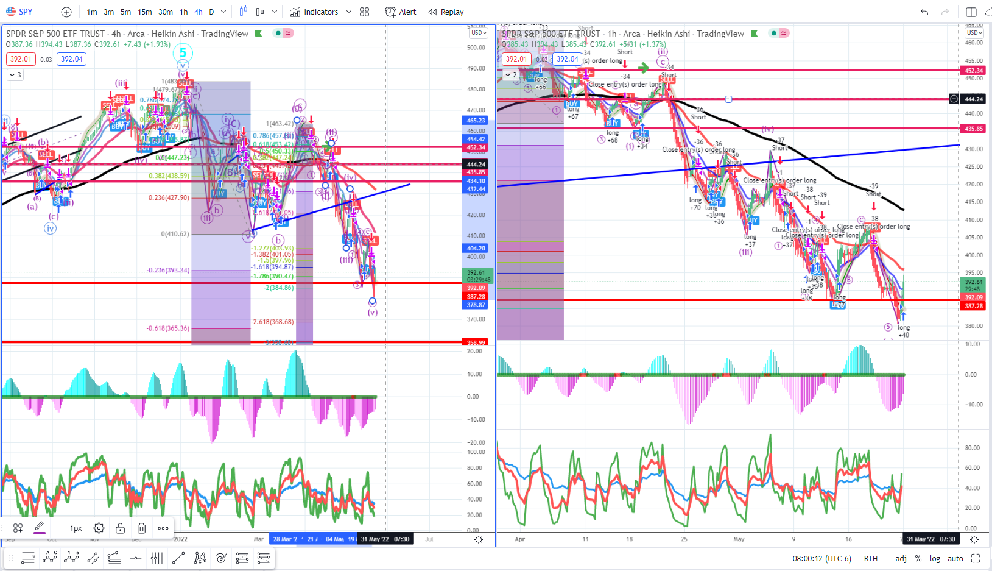Select the 30m timeframe
This screenshot has width=992, height=571.
click(166, 12)
